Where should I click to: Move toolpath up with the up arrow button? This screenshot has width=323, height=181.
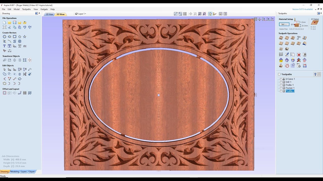[x=315, y=74]
